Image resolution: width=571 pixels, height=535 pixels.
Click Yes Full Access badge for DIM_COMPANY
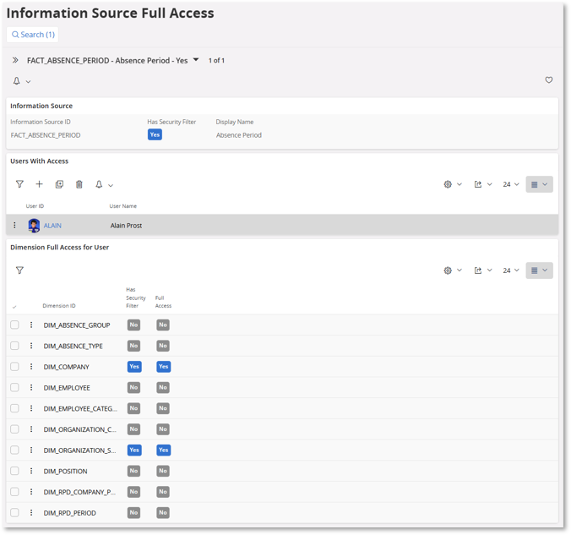click(x=164, y=366)
